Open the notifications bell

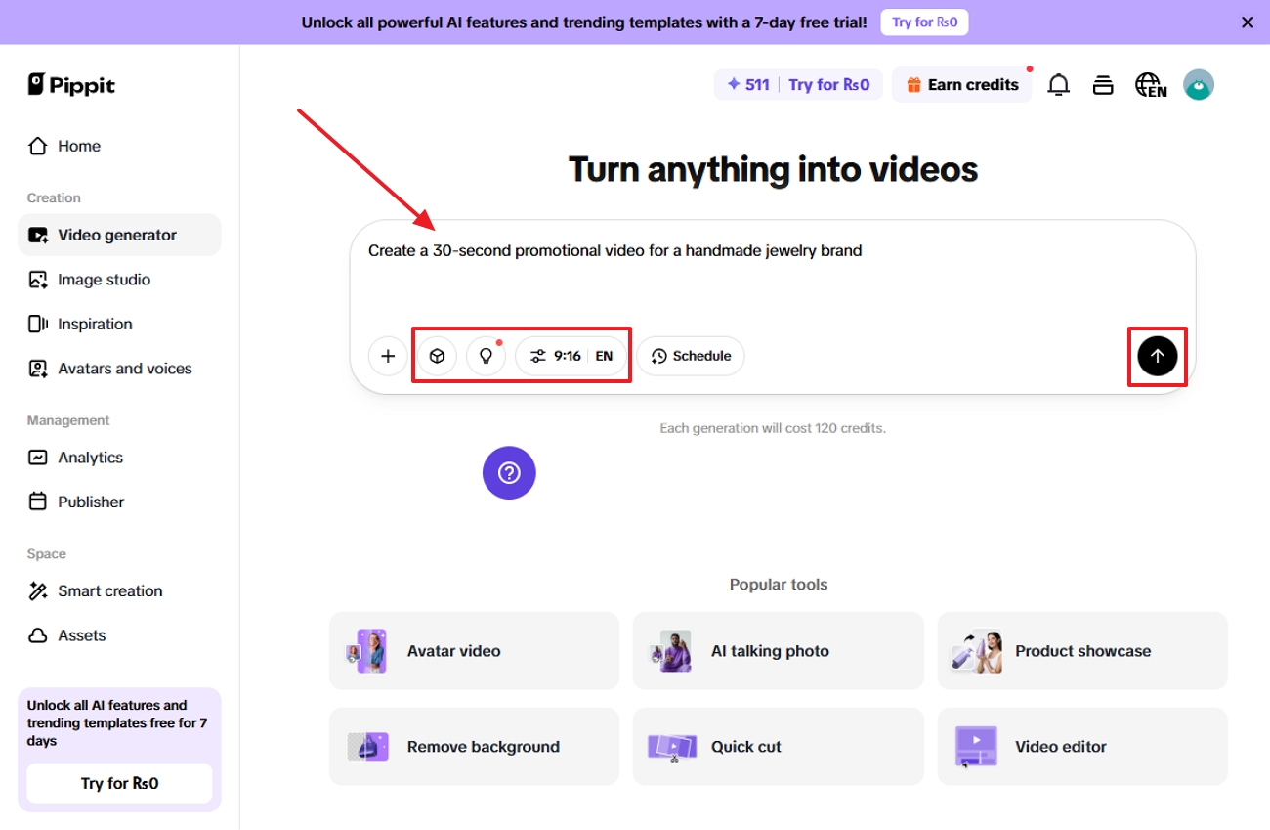1058,85
